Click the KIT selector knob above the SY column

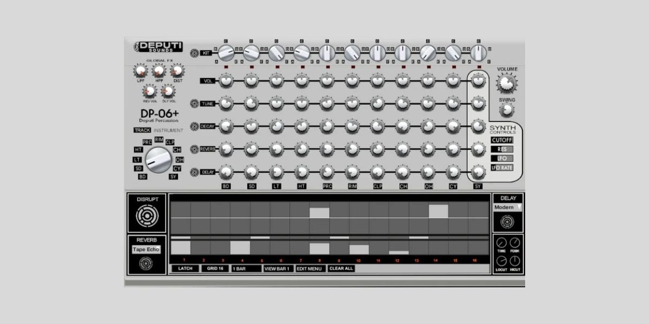[478, 53]
